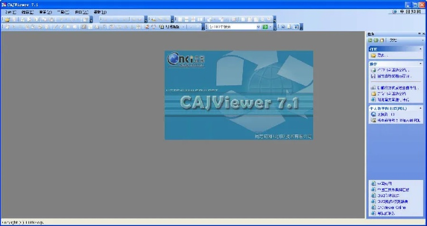Open toolbar options arrow after the search box toolbar

[x=275, y=27]
